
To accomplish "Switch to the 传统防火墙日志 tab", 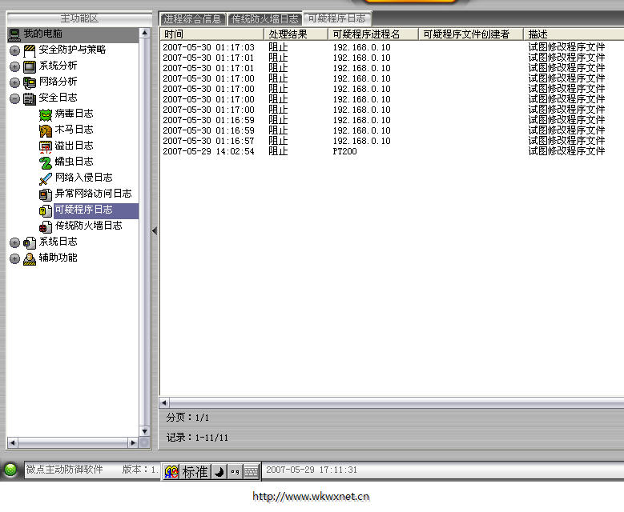I will click(x=264, y=19).
